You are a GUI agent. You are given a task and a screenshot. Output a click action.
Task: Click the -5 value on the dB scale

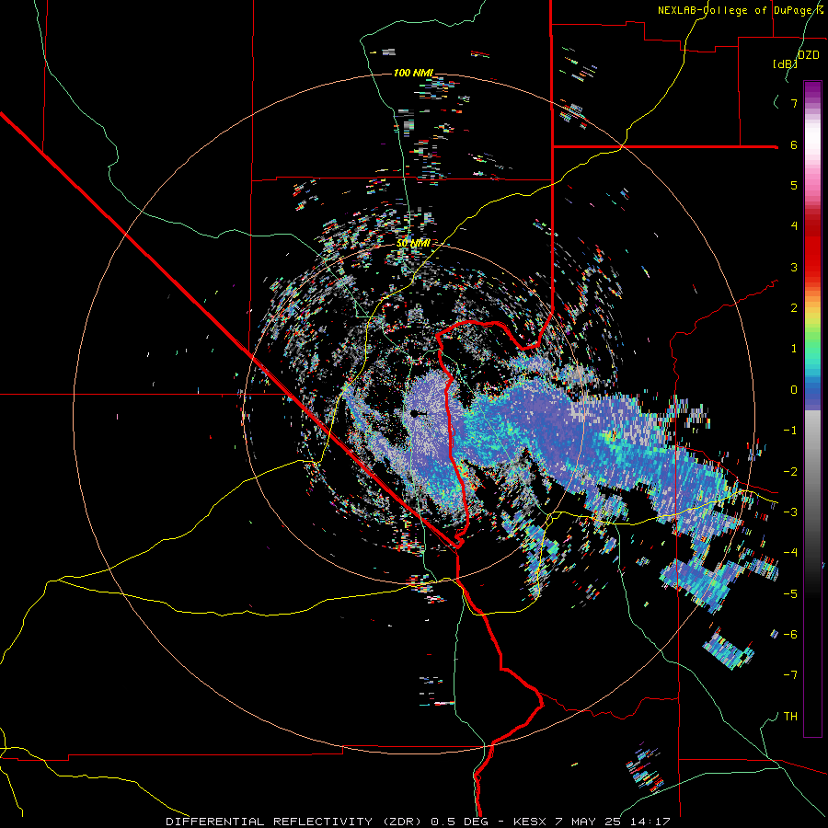790,594
